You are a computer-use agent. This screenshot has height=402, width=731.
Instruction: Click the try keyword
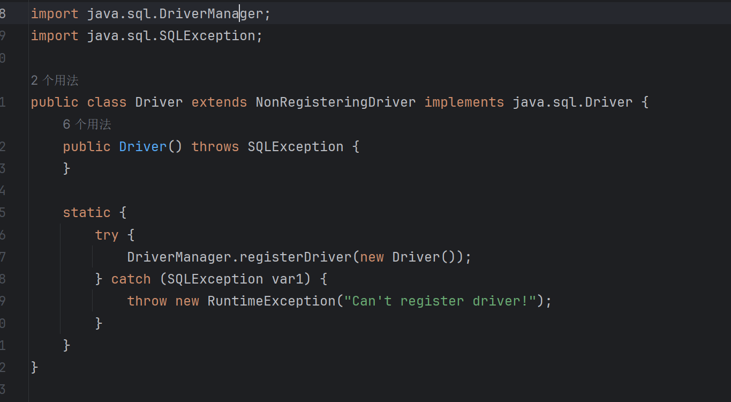[107, 235]
